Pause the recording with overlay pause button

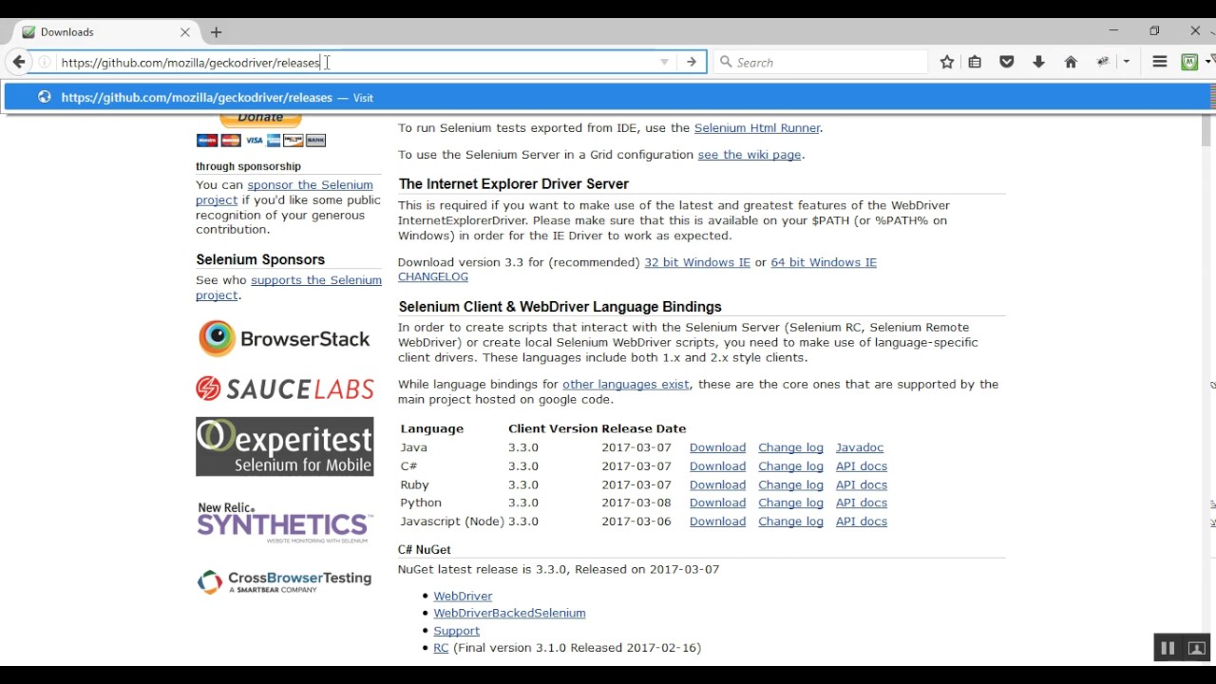pyautogui.click(x=1168, y=648)
